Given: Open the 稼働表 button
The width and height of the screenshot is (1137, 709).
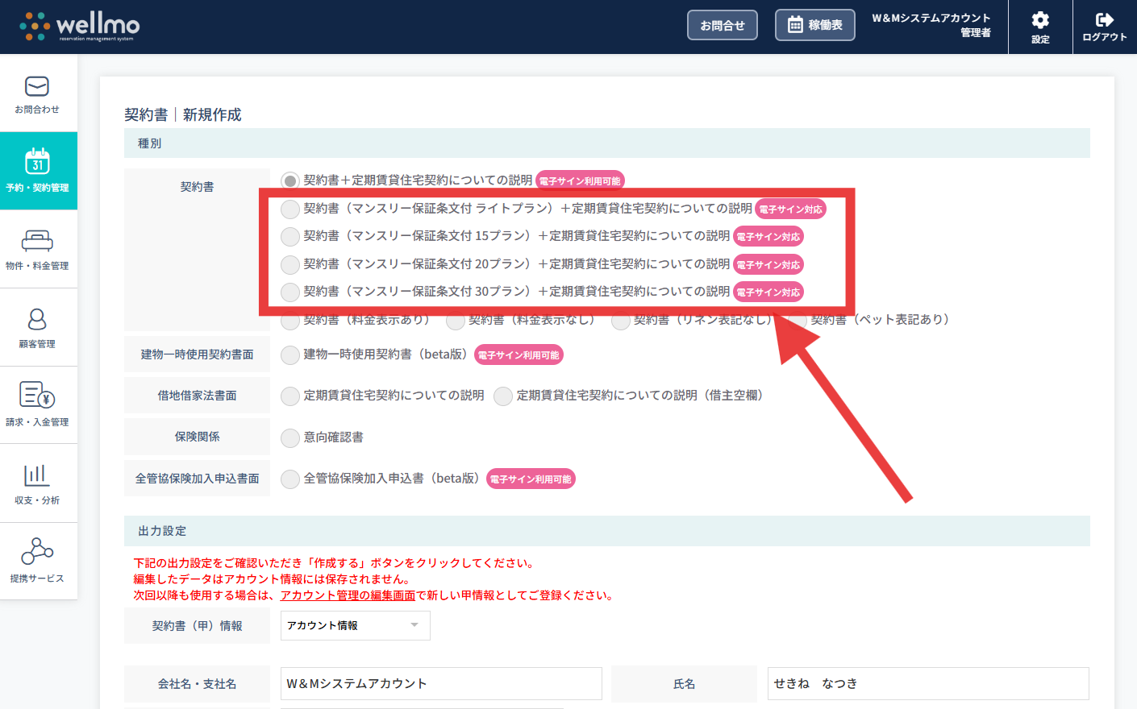Looking at the screenshot, I should (814, 25).
